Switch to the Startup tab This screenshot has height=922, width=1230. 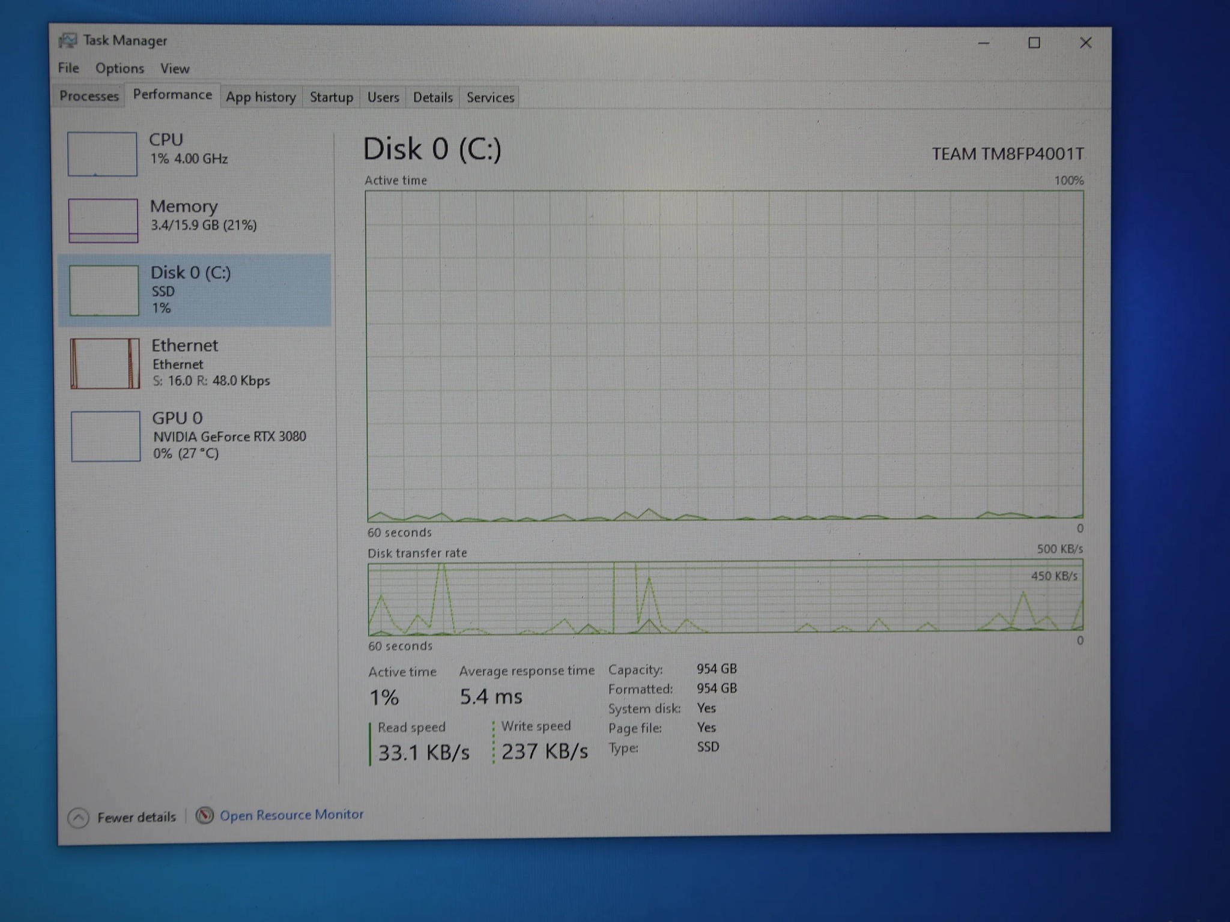coord(332,97)
